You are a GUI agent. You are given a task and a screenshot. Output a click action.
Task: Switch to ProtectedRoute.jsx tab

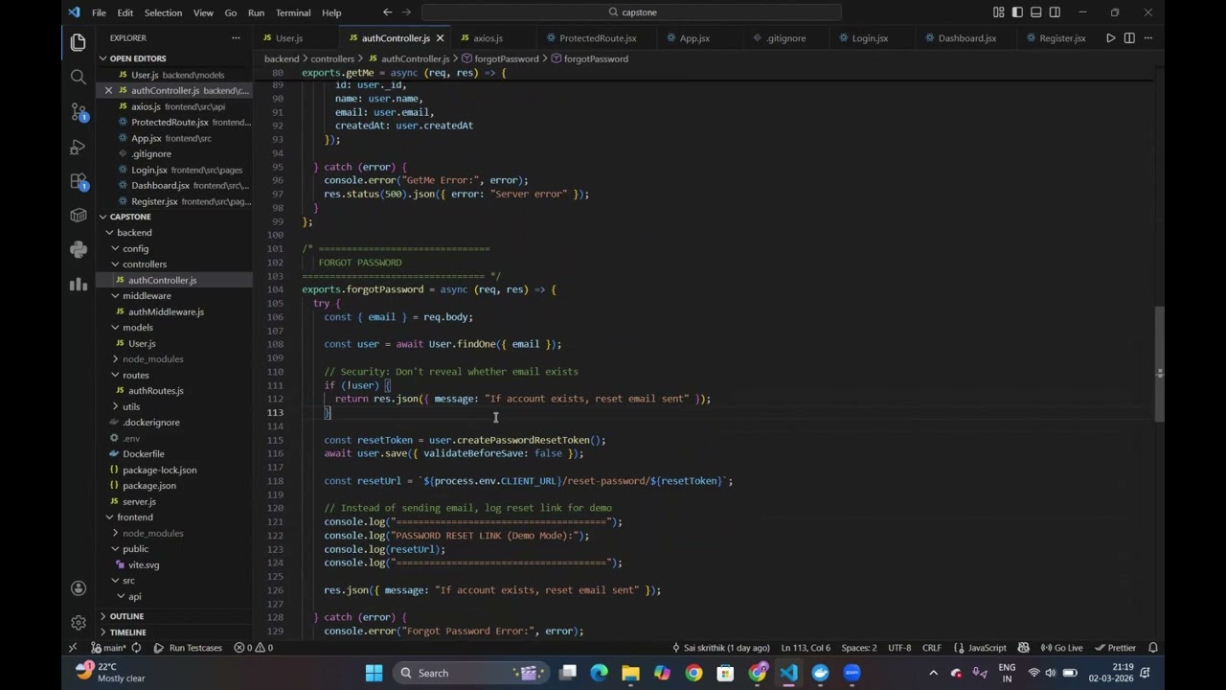point(598,38)
